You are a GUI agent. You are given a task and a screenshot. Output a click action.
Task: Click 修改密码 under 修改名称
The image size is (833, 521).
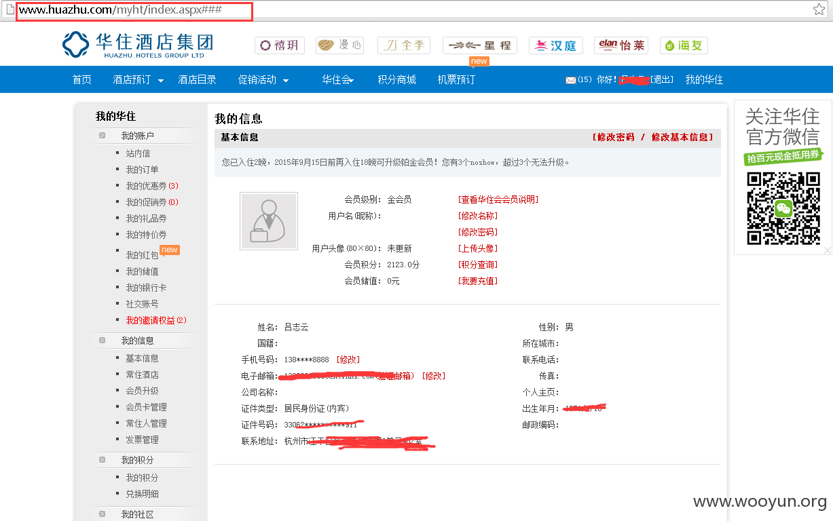[478, 232]
